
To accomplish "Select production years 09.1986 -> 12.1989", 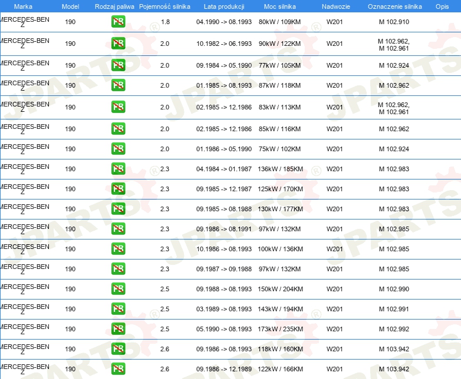I will [224, 369].
